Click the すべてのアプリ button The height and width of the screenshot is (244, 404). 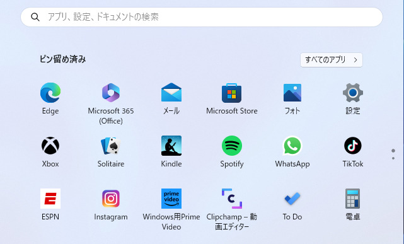tap(332, 60)
